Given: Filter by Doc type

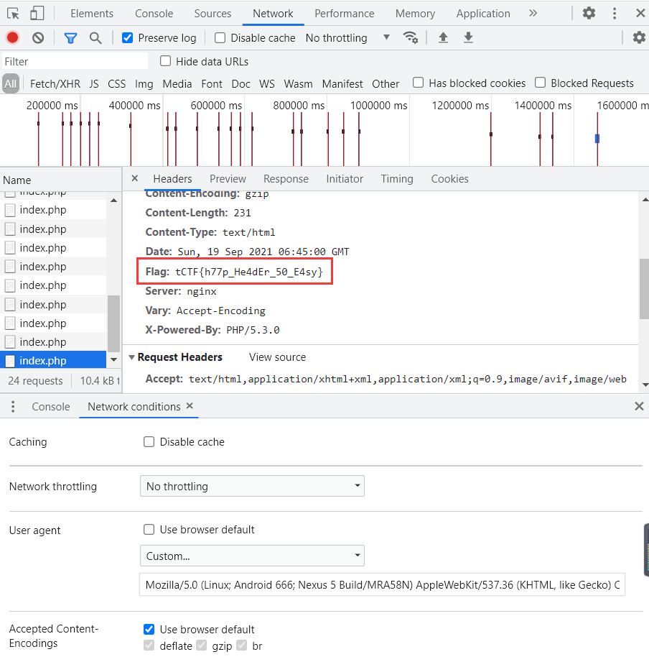Looking at the screenshot, I should click(x=241, y=83).
